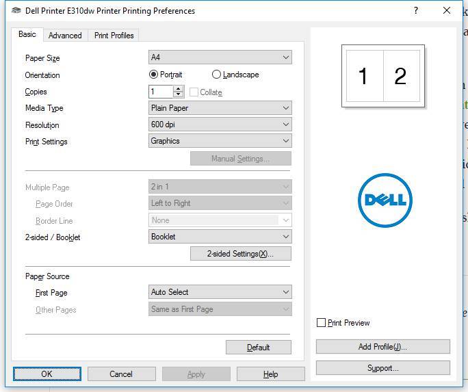Click the Media Type label

point(44,108)
